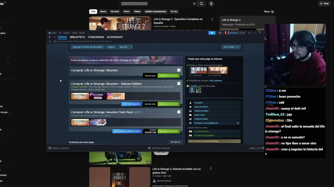Screen dimensions: 334x187
Task: Click the Steam store URL address bar
Action: click(x=84, y=41)
